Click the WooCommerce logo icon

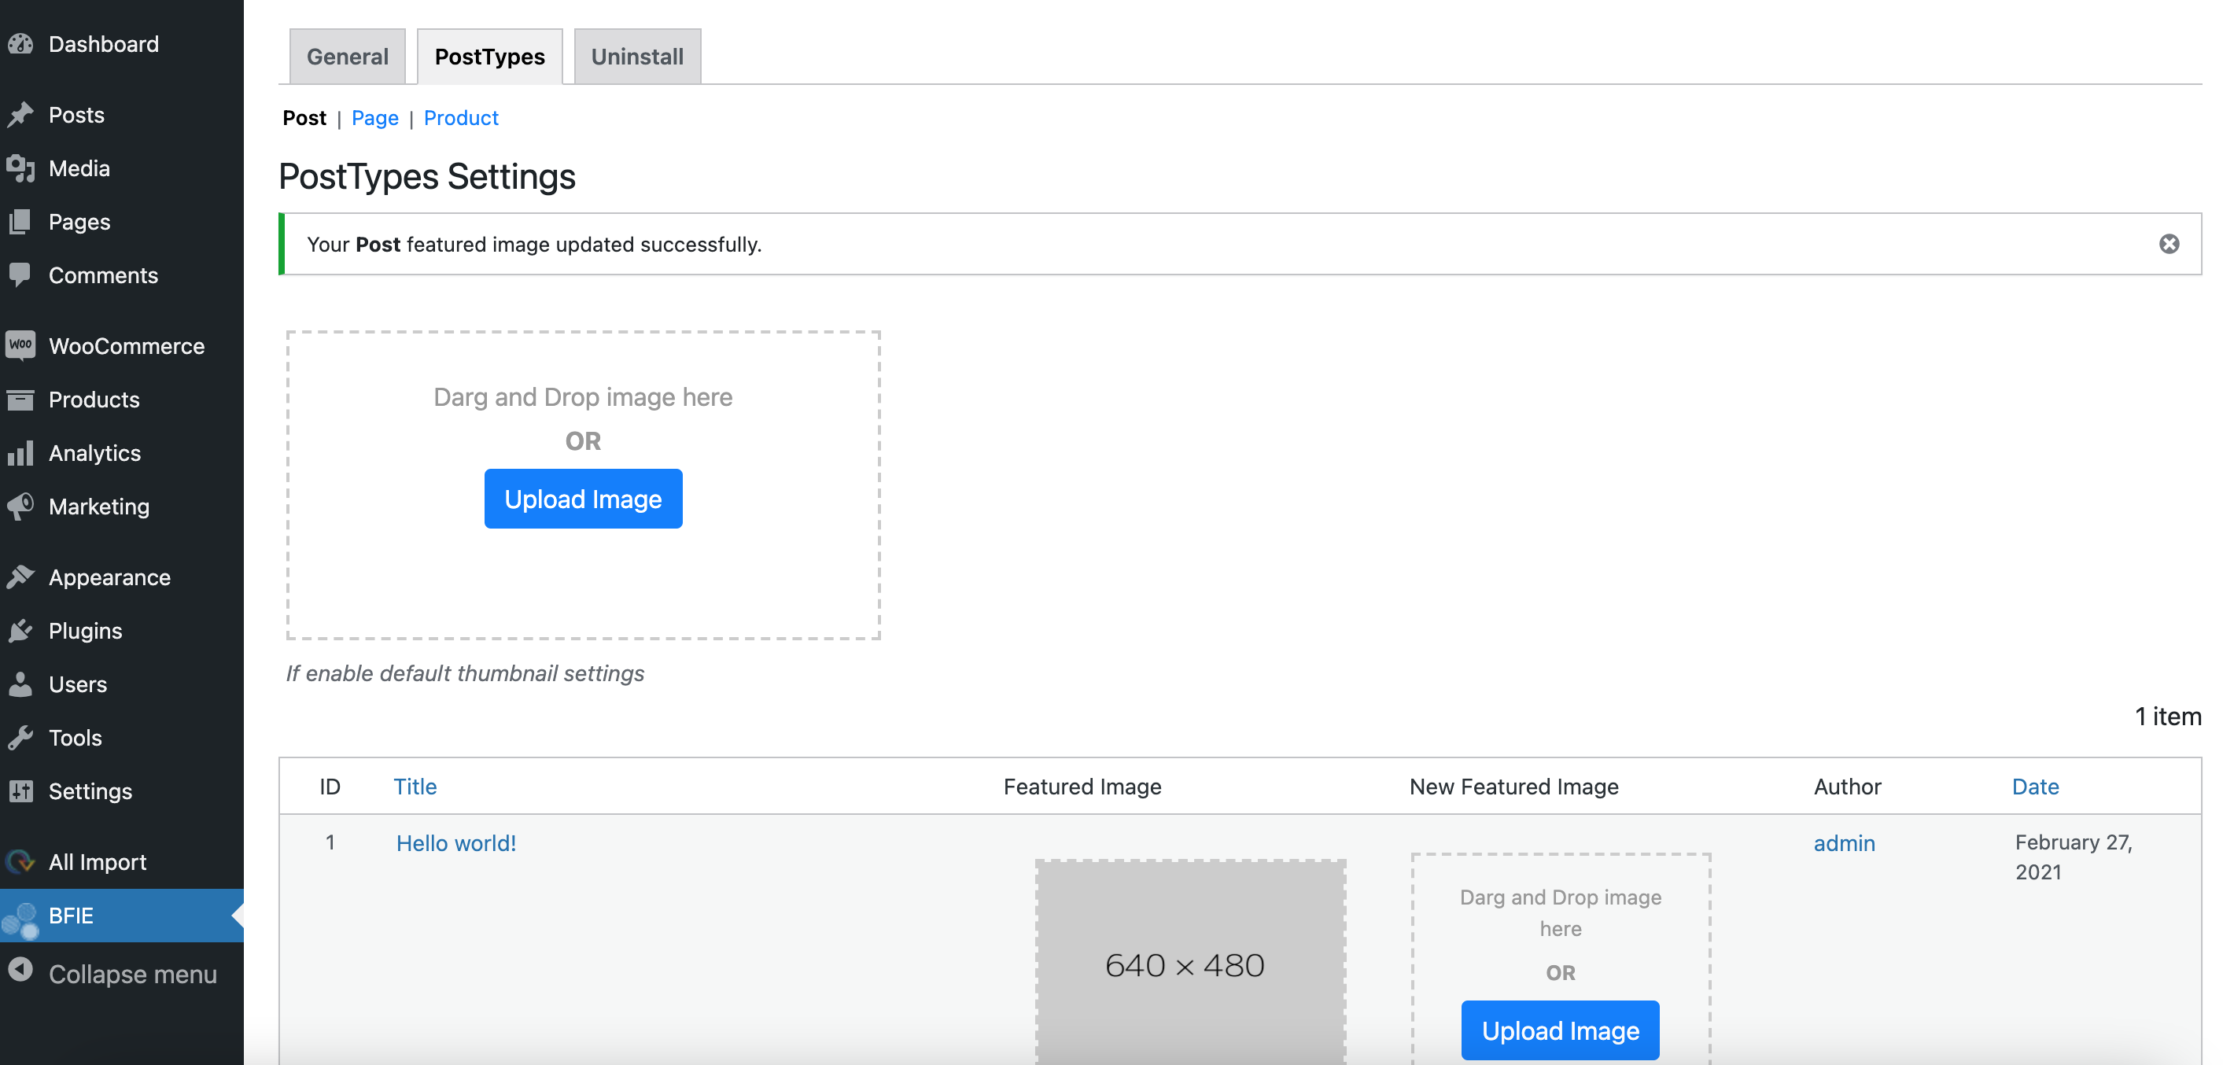pyautogui.click(x=20, y=345)
